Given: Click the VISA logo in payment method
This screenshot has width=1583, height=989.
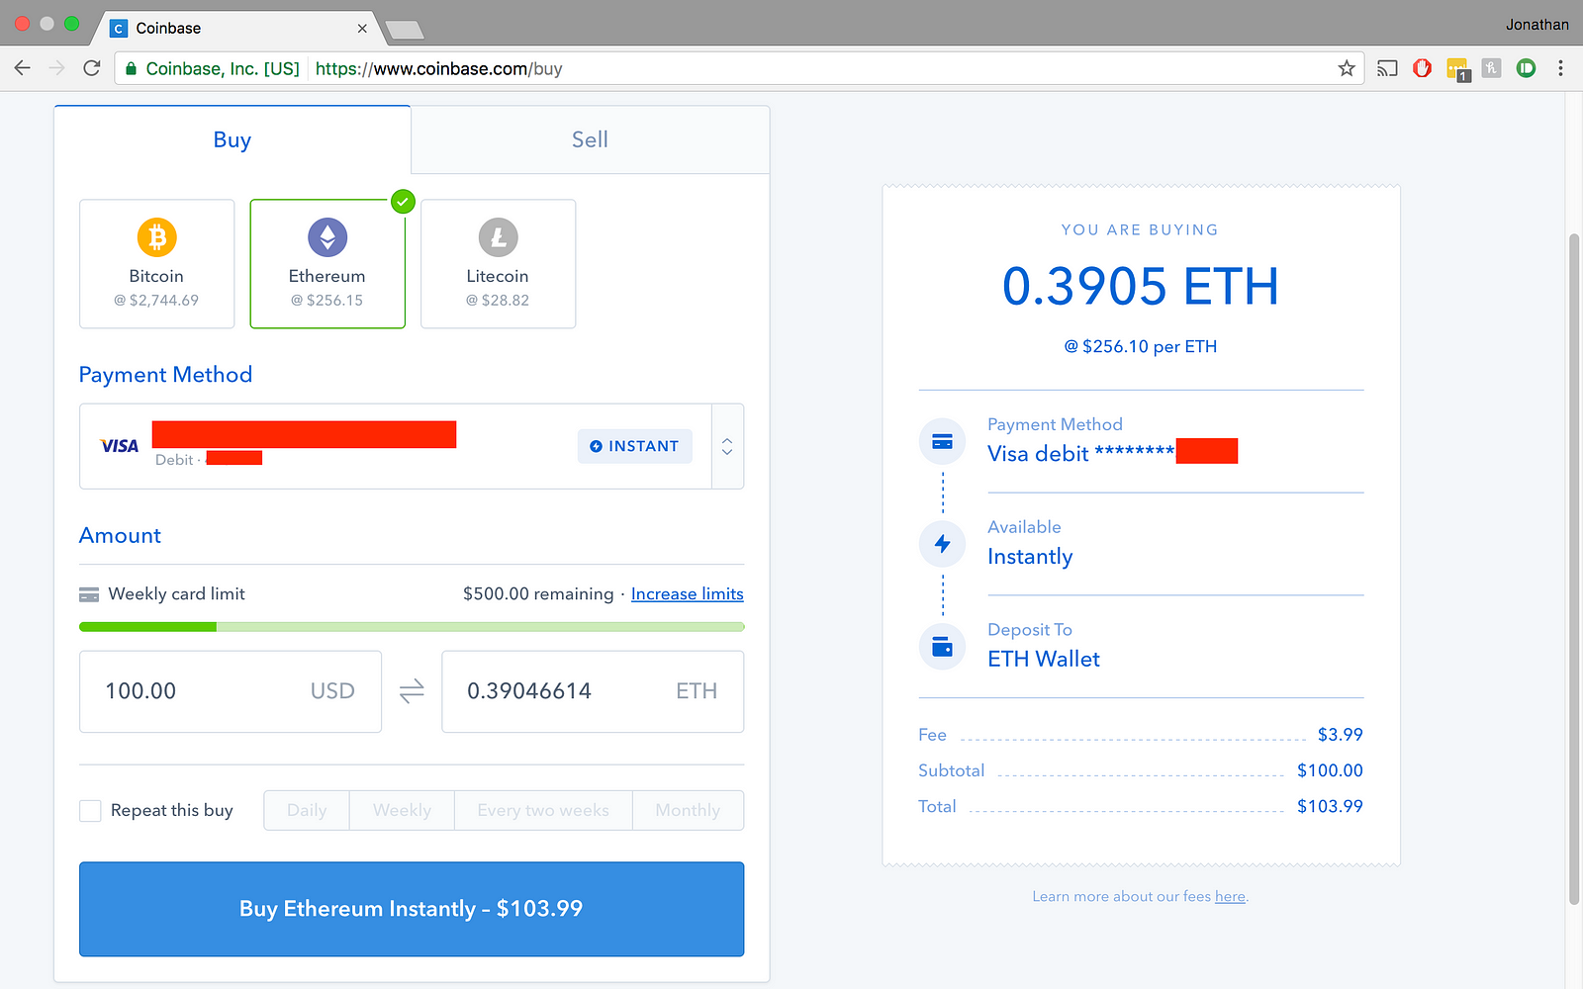Looking at the screenshot, I should (x=120, y=446).
